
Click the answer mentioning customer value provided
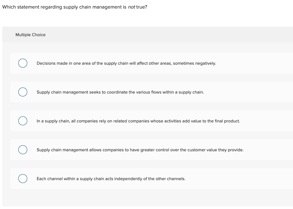click(140, 150)
